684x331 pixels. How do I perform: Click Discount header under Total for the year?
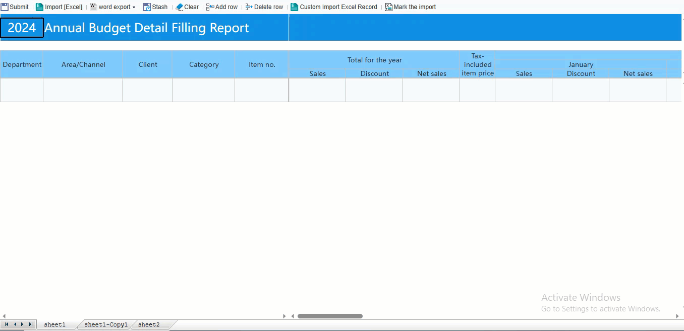[x=374, y=73]
